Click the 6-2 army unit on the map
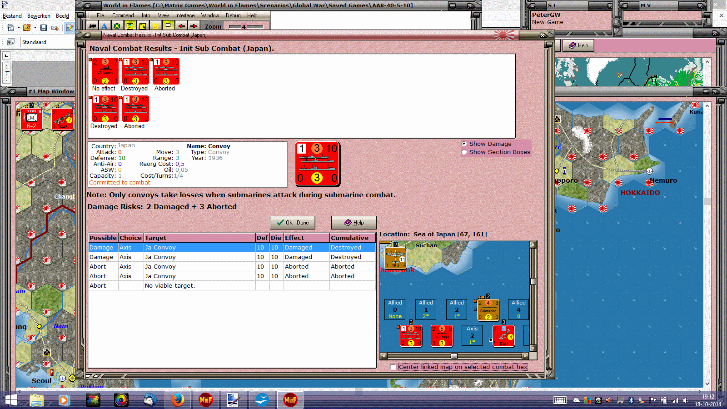 [x=31, y=119]
